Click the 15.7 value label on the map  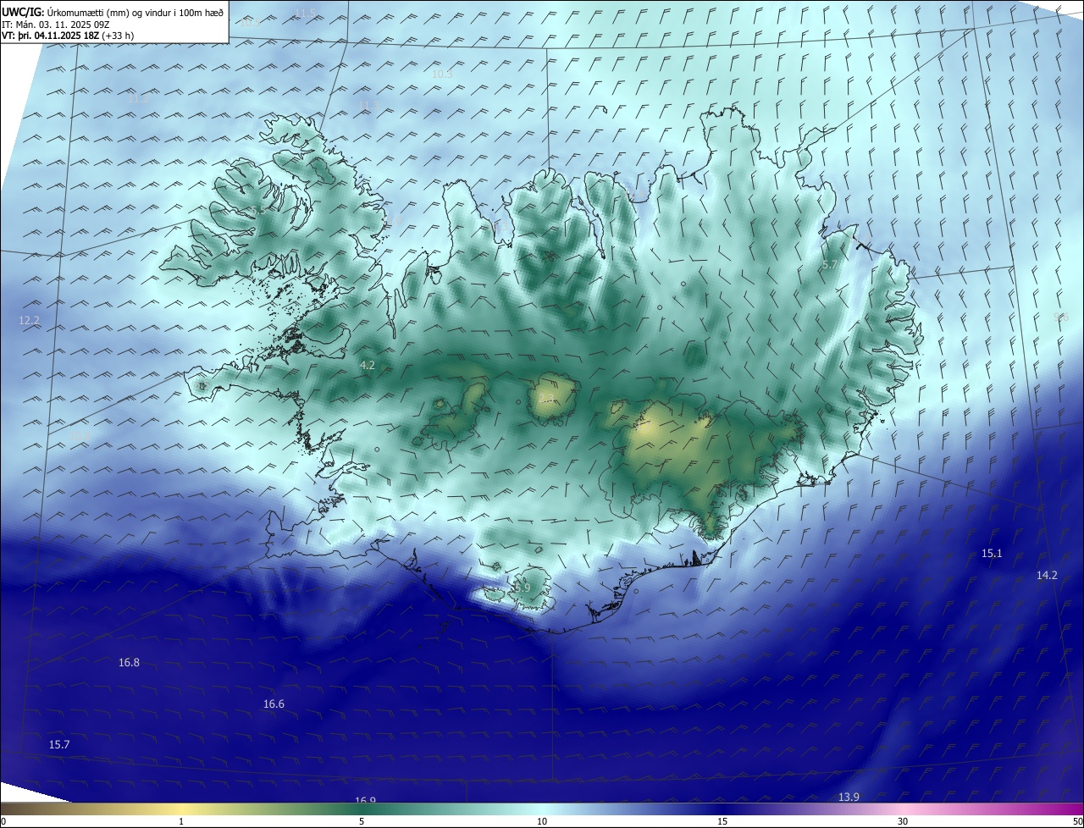pos(59,745)
